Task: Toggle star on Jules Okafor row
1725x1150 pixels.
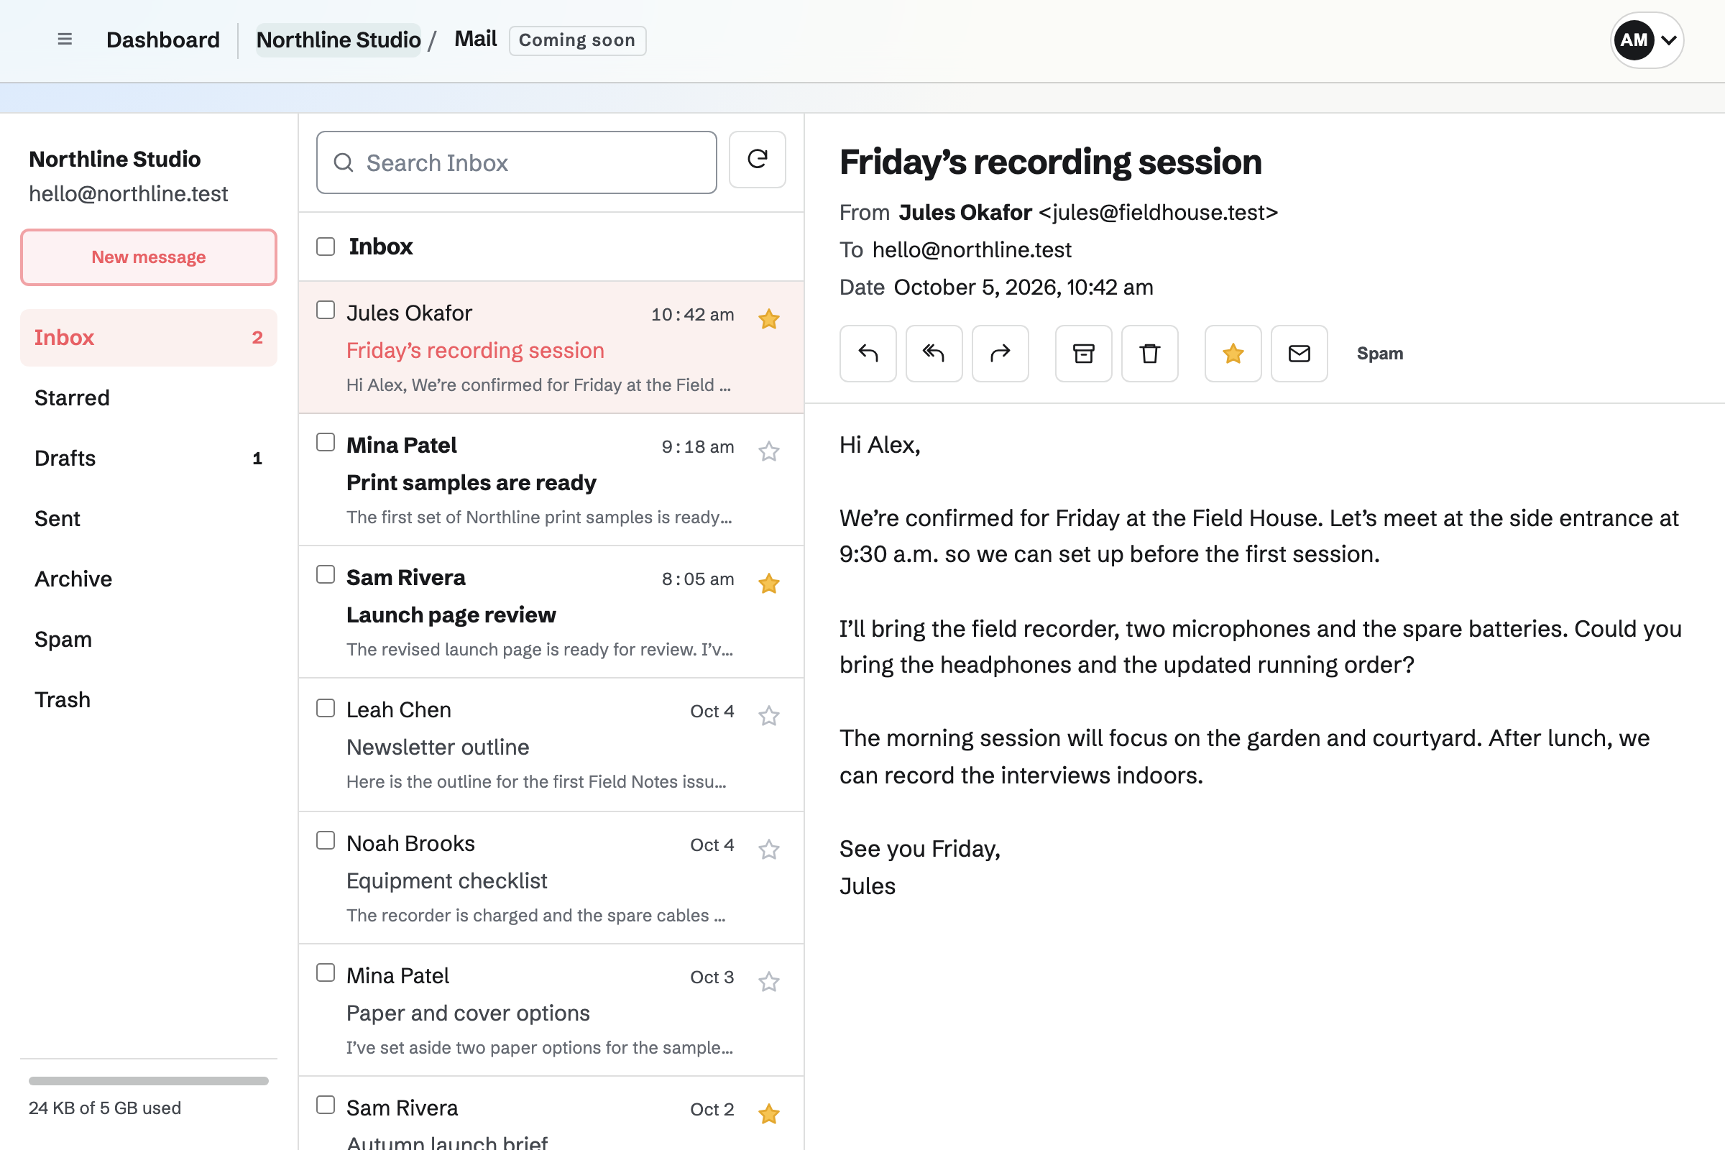Action: click(x=768, y=319)
